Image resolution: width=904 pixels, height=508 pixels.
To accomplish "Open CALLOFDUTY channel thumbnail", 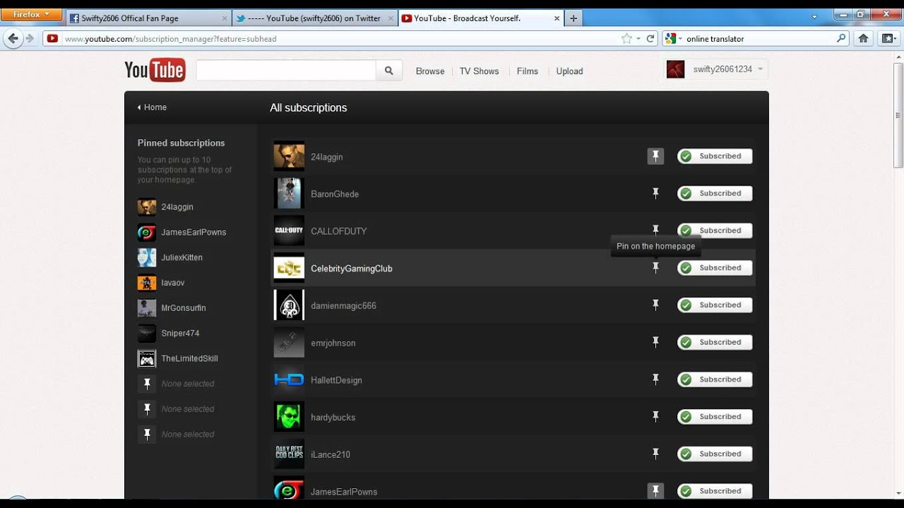I will [x=289, y=231].
